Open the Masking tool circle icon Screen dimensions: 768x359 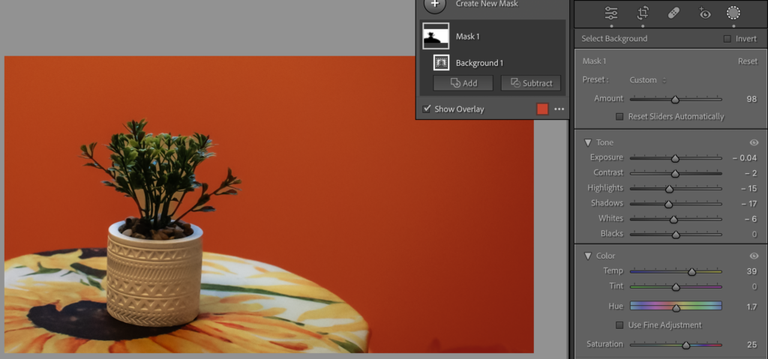coord(733,13)
